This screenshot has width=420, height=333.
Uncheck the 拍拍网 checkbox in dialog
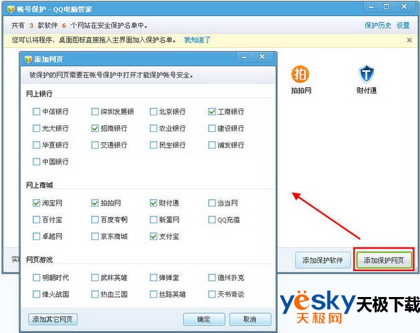click(95, 203)
